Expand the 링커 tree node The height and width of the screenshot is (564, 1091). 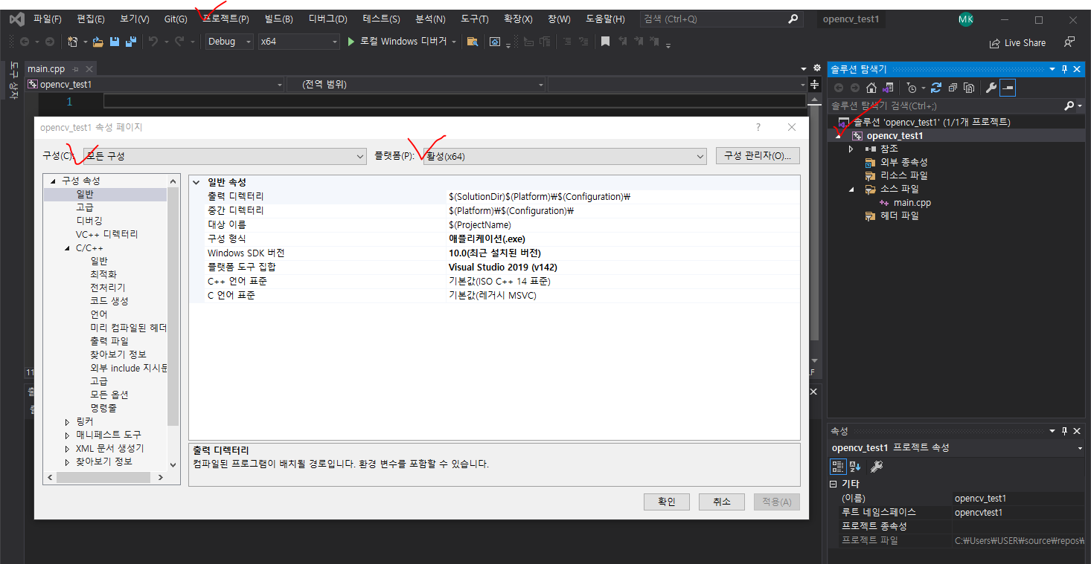click(67, 422)
